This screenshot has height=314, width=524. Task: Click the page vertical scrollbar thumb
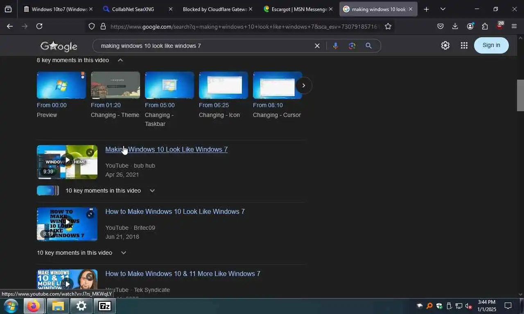pyautogui.click(x=520, y=95)
